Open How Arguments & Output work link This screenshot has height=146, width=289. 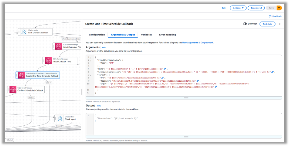(x=198, y=42)
